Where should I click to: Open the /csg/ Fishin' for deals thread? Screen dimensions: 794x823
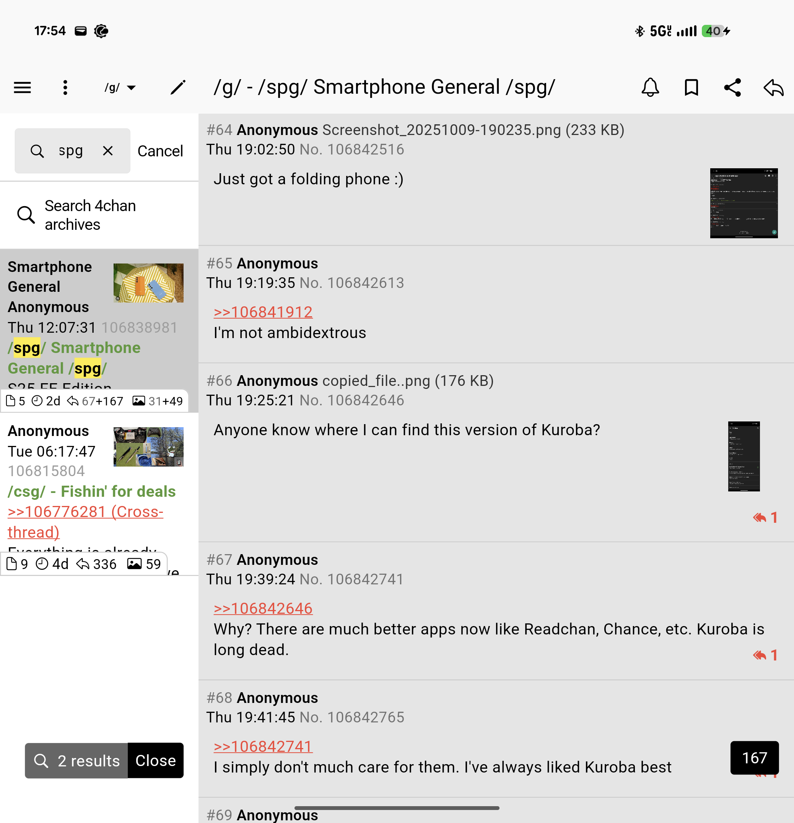tap(91, 491)
